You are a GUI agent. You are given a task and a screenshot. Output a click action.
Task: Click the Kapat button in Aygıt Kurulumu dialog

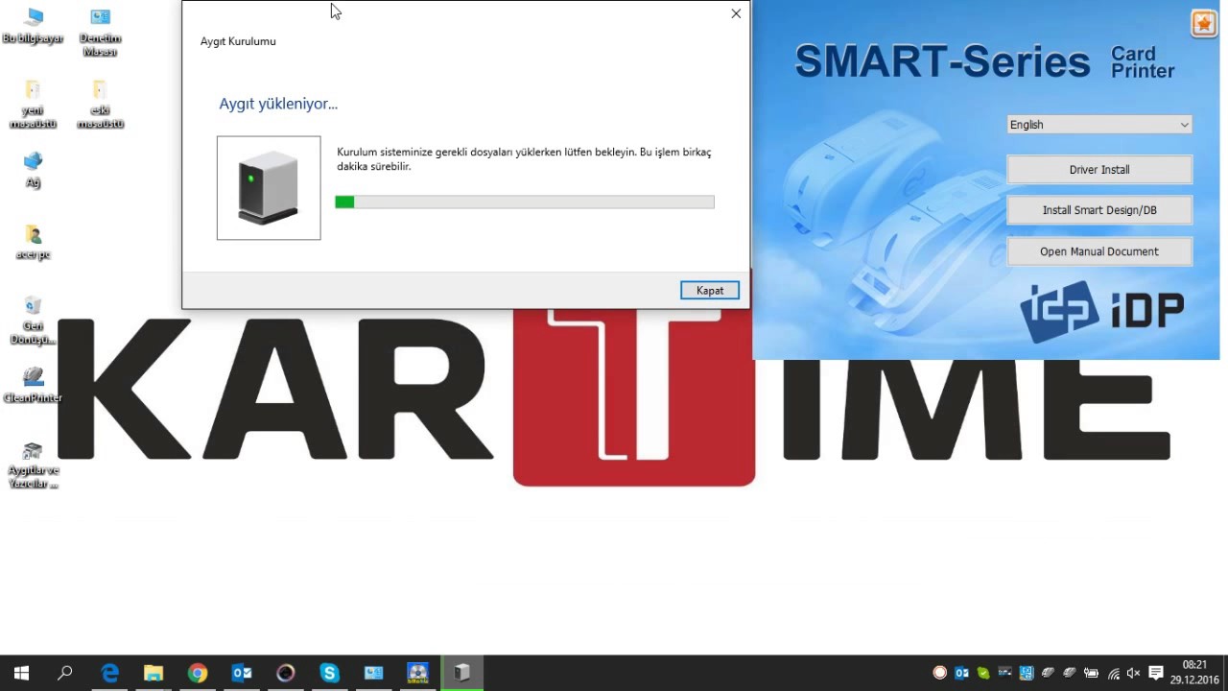click(710, 290)
